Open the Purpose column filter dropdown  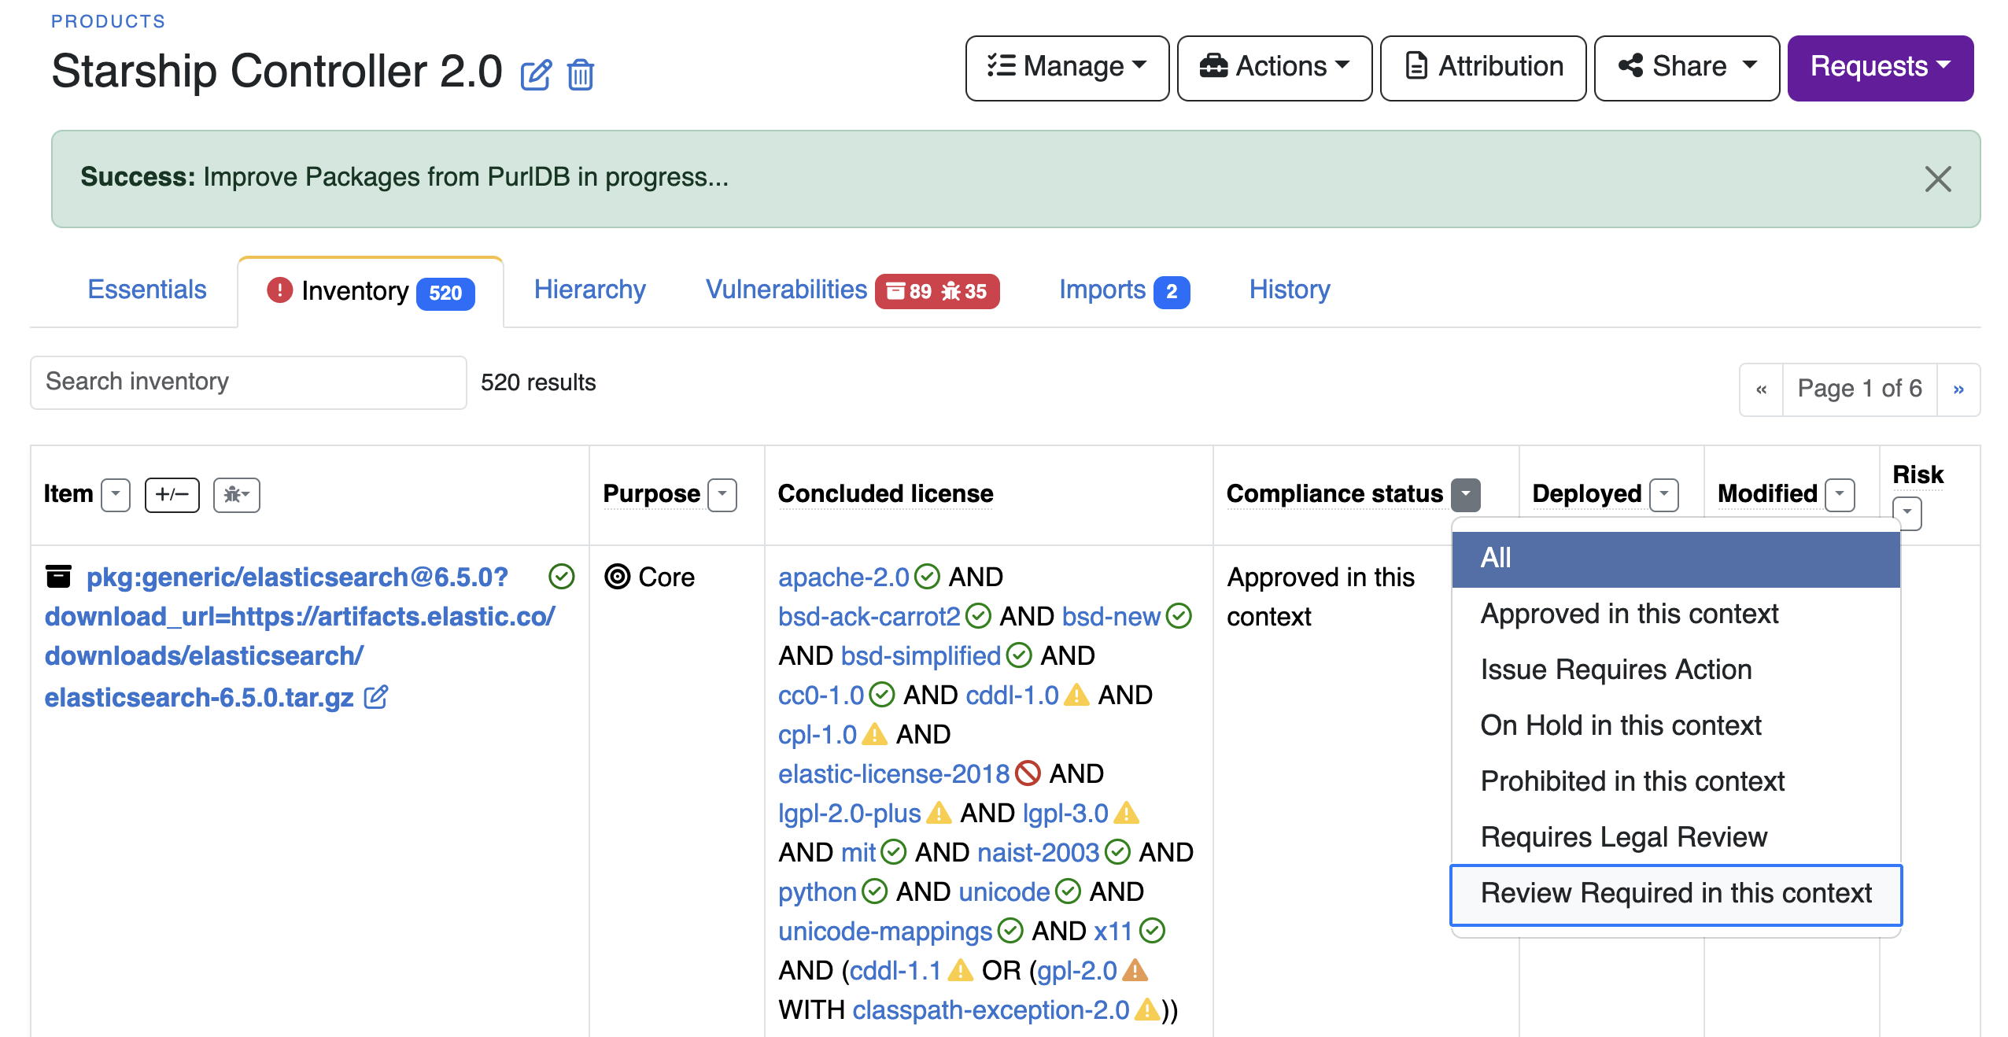(722, 495)
